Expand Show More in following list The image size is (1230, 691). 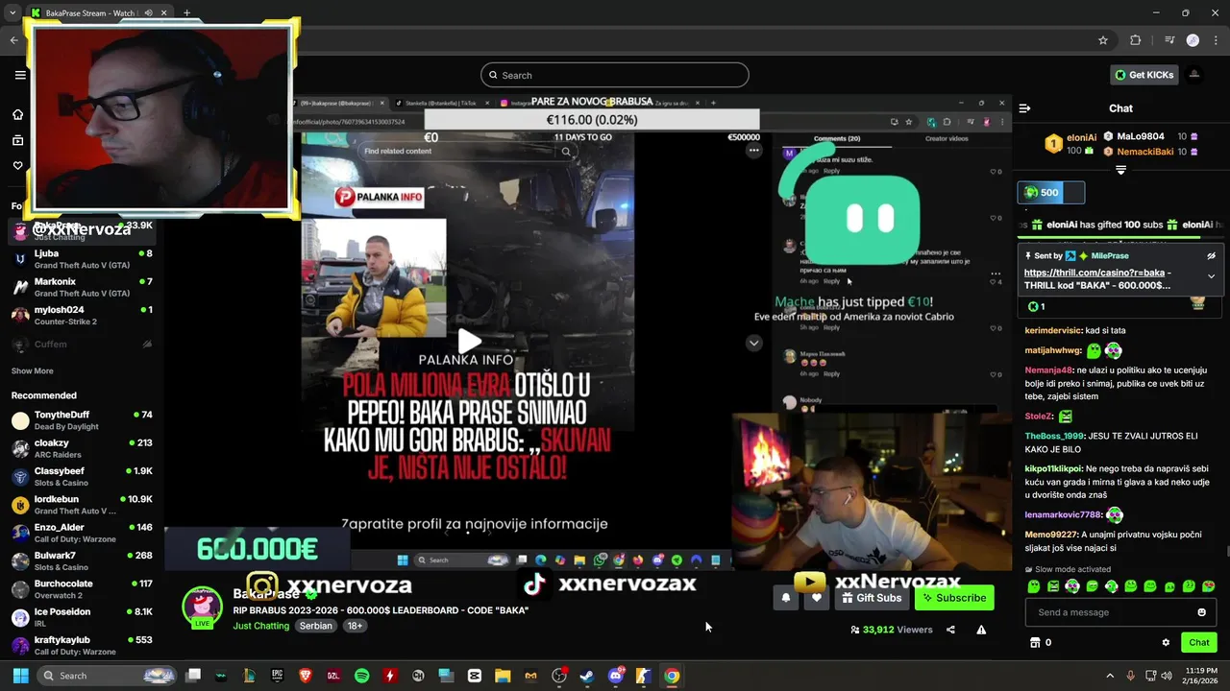pos(33,370)
